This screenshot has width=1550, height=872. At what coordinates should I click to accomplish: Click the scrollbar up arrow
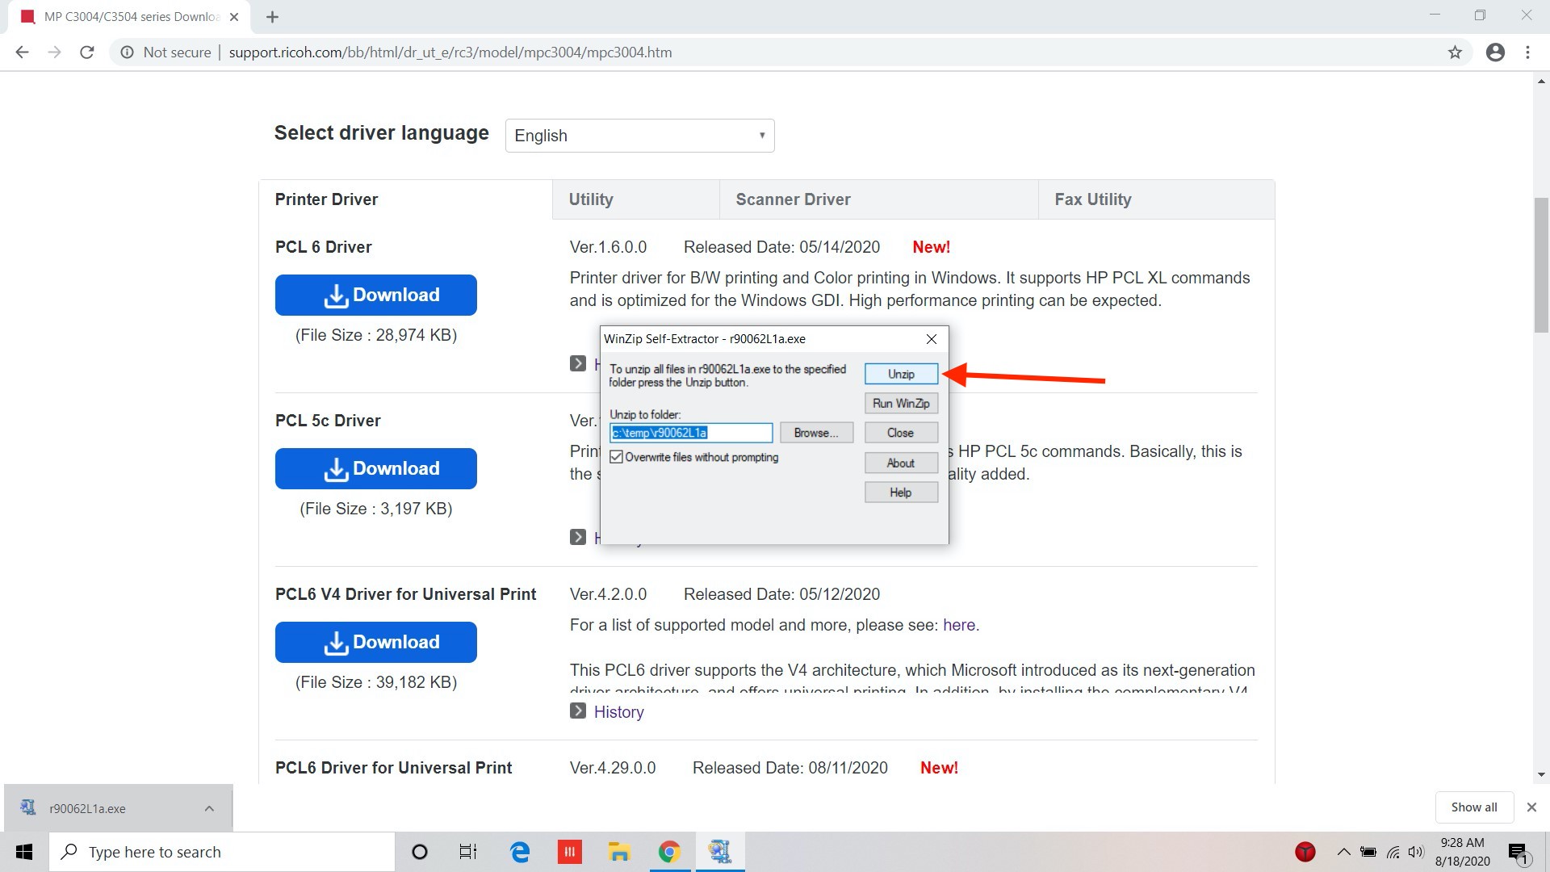(1541, 81)
